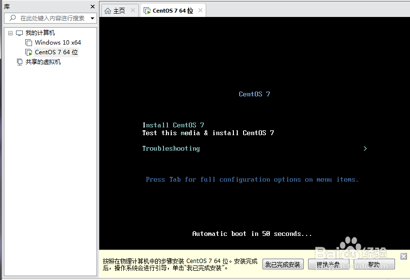Expand the Troubleshooting boot menu entry
Screen dimensions: 410x280
click(365, 148)
